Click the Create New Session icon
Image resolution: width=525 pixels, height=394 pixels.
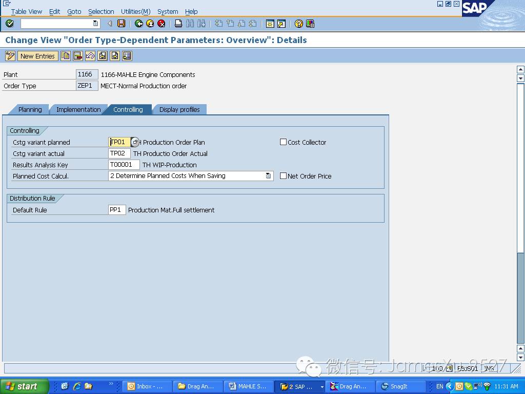pos(270,24)
